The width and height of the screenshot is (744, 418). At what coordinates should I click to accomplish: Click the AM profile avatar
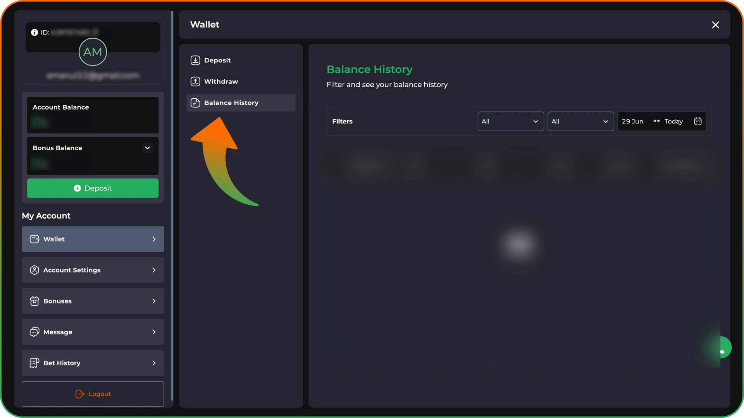93,52
